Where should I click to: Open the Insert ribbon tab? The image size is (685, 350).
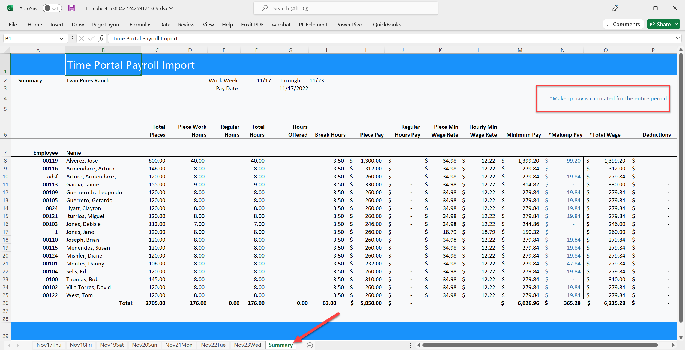coord(57,25)
